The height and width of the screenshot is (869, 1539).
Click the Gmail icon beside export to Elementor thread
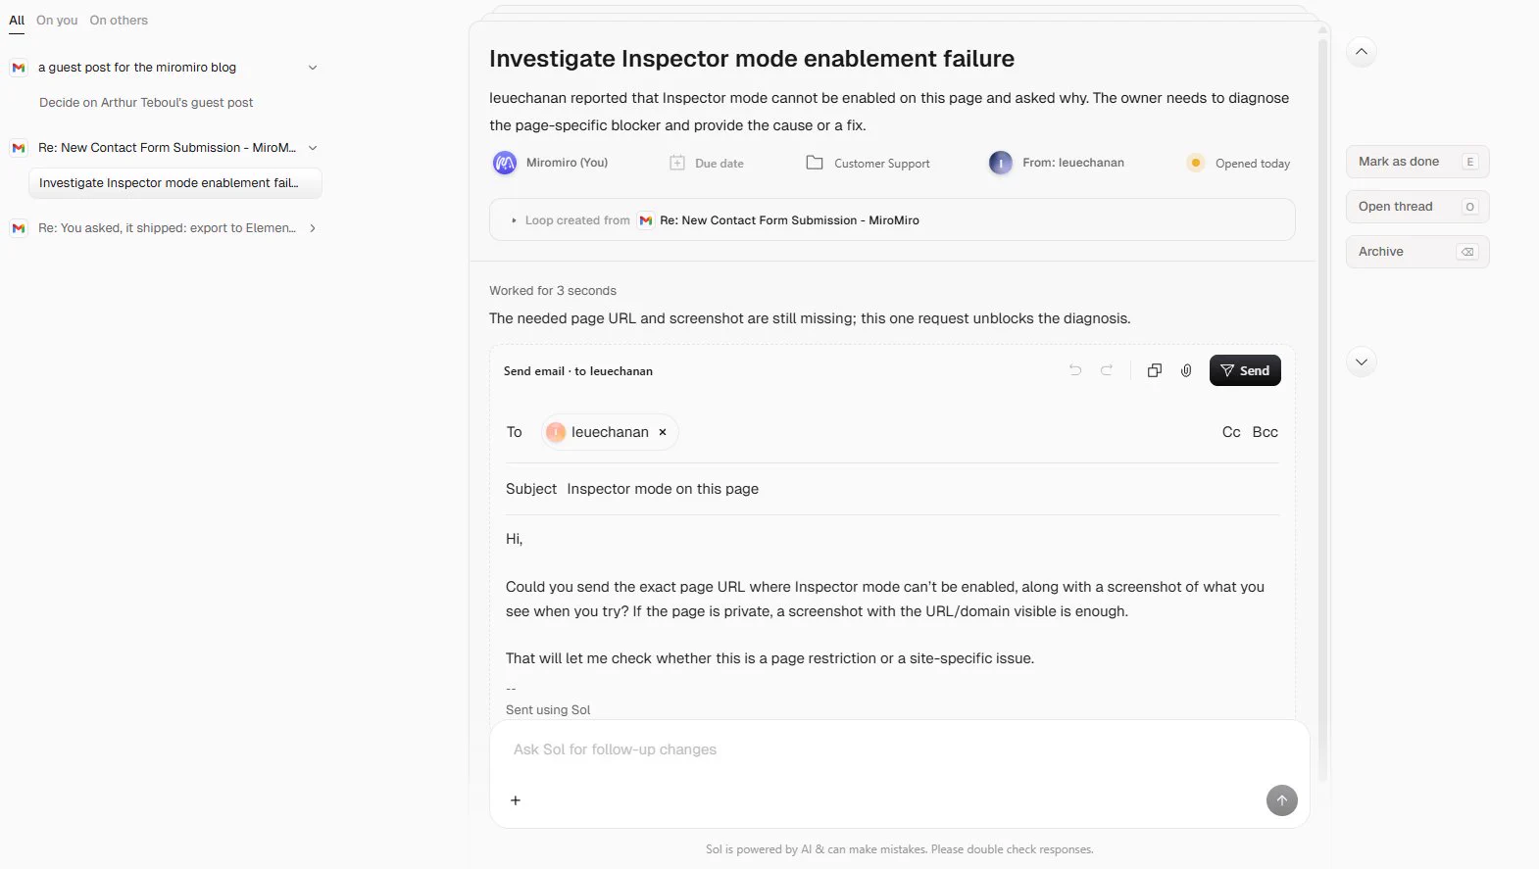coord(19,228)
